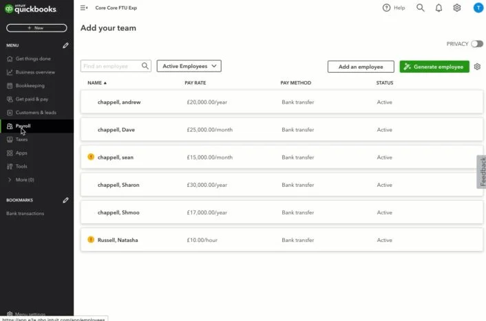The height and width of the screenshot is (321, 486).
Task: Open Menu settings gear at sidebar bottom
Action: [10, 314]
